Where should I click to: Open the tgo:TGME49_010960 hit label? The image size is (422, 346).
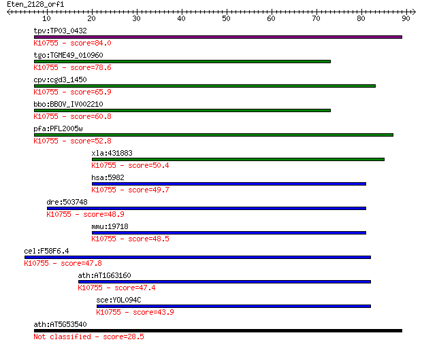pos(68,55)
